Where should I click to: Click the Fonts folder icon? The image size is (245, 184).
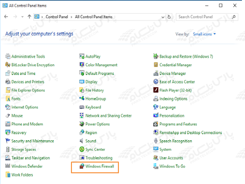pos(8,98)
